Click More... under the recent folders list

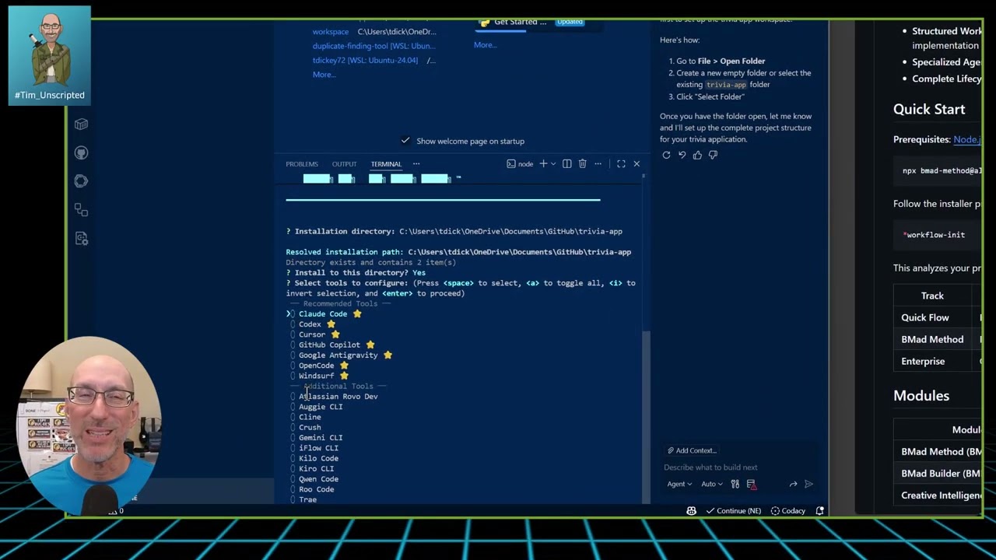point(324,75)
